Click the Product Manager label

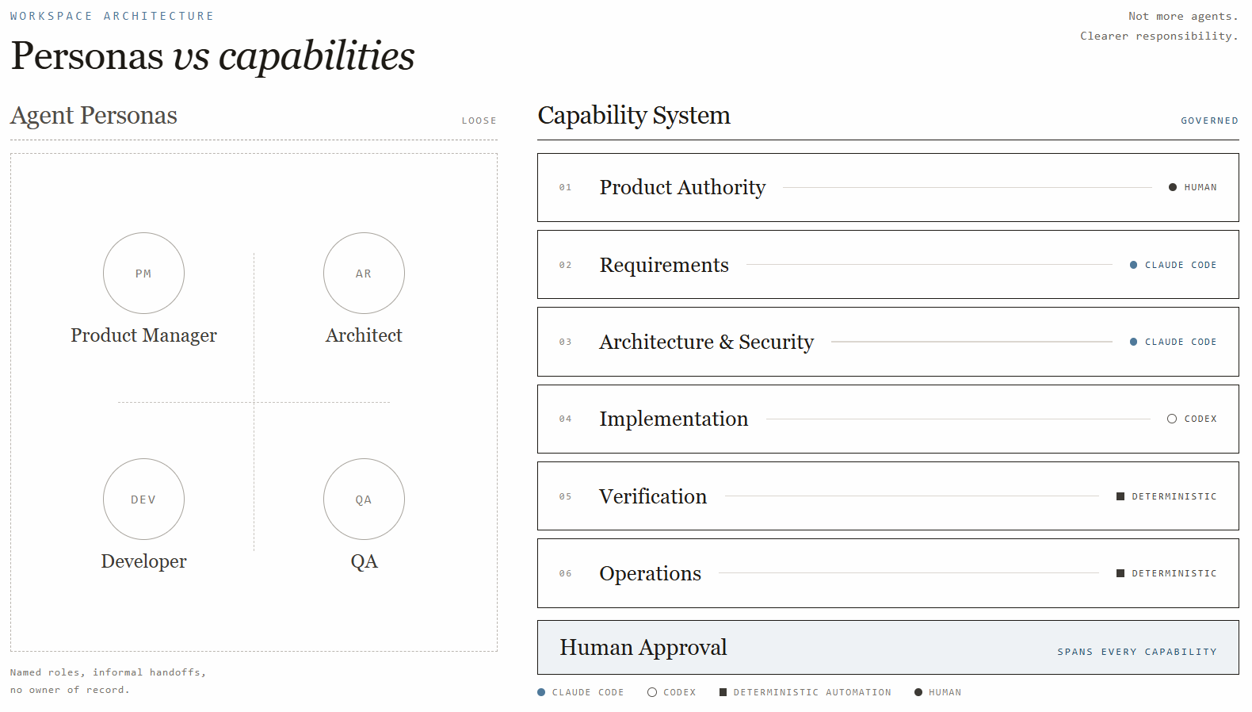tap(143, 335)
